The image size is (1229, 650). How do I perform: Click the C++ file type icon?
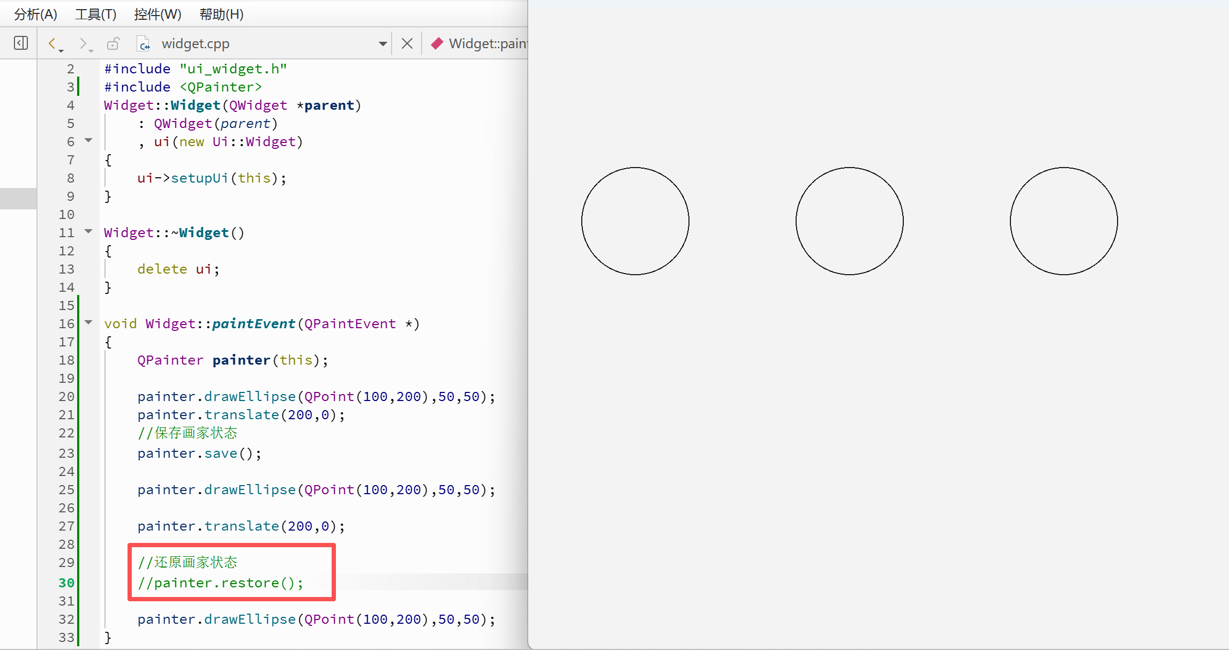(144, 43)
